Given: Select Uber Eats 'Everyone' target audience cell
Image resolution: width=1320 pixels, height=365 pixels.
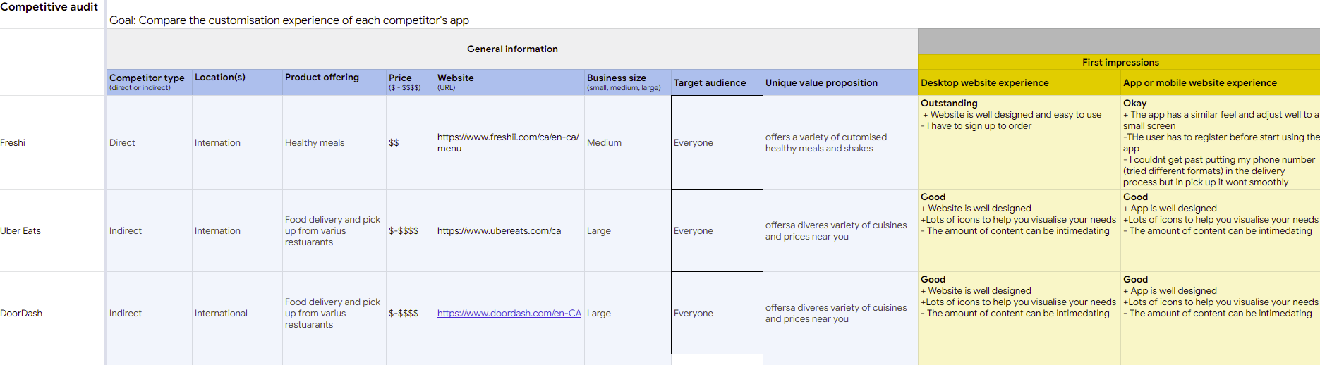Looking at the screenshot, I should click(x=717, y=230).
